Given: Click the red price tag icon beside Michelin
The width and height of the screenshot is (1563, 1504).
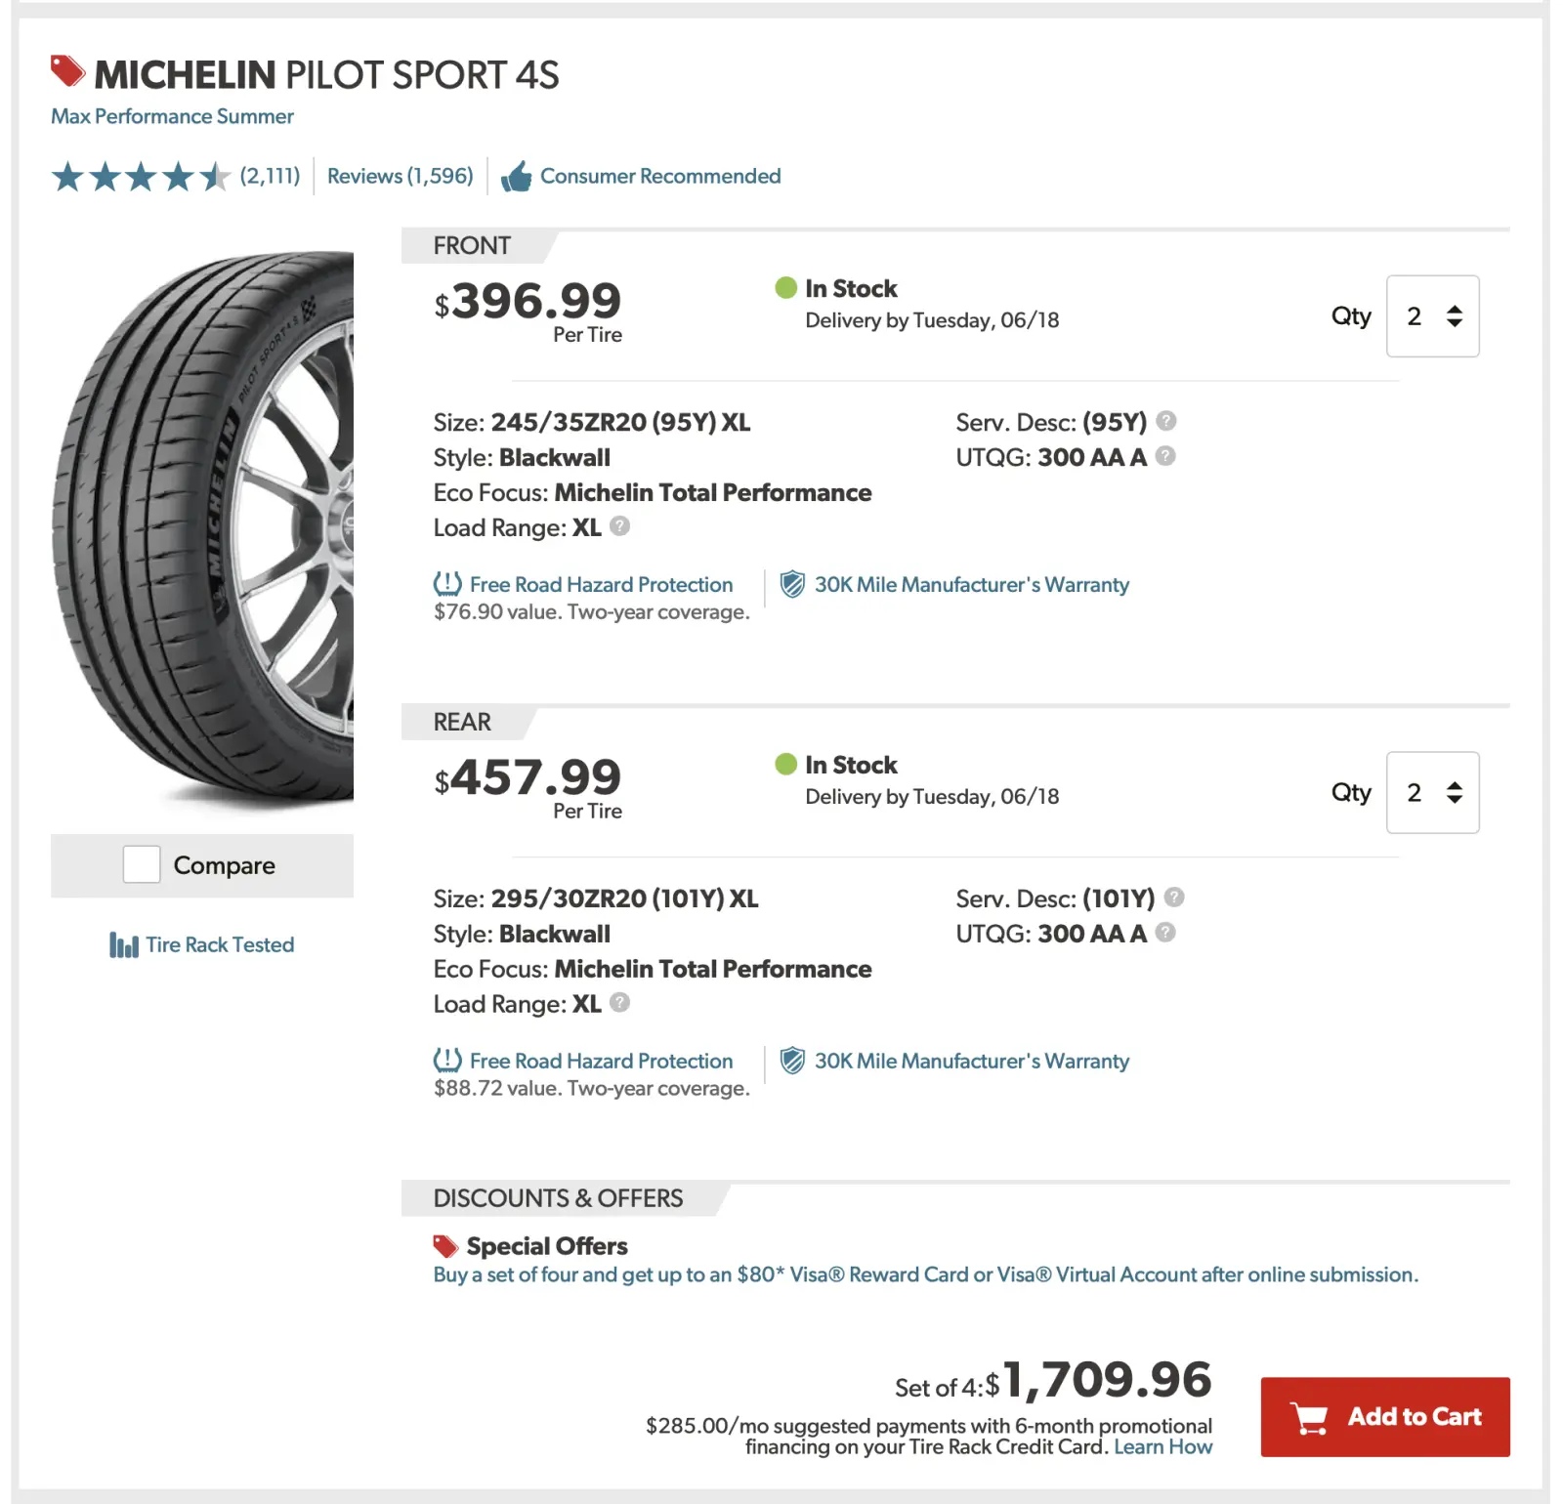Looking at the screenshot, I should [x=67, y=71].
